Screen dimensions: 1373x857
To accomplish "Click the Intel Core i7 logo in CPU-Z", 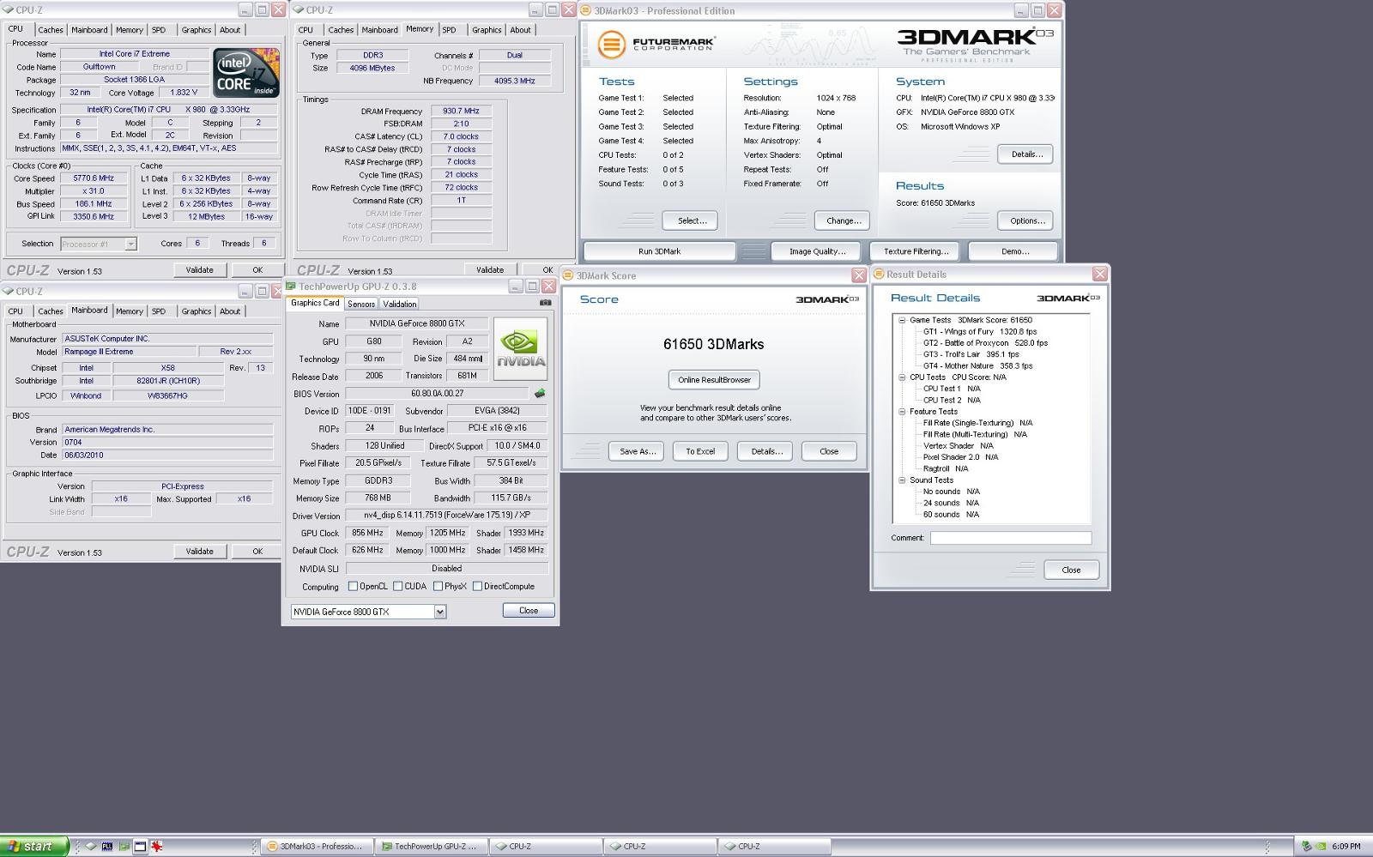I will (x=246, y=73).
